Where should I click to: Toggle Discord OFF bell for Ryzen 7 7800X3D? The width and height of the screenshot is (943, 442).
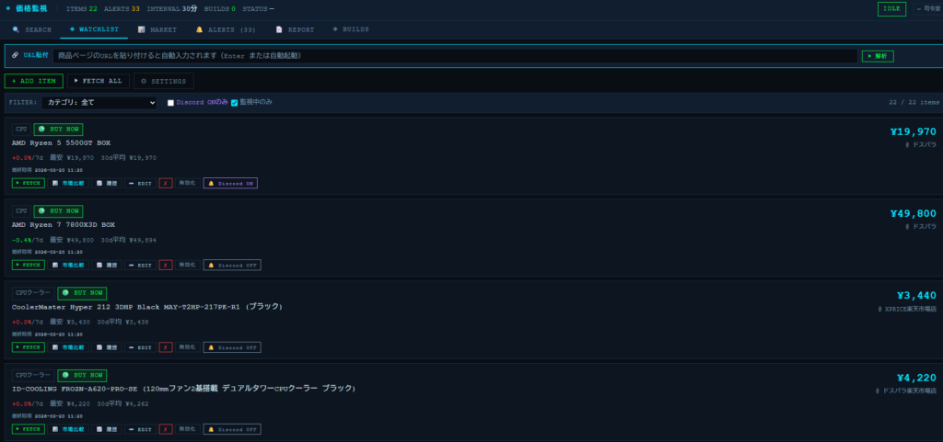click(231, 265)
